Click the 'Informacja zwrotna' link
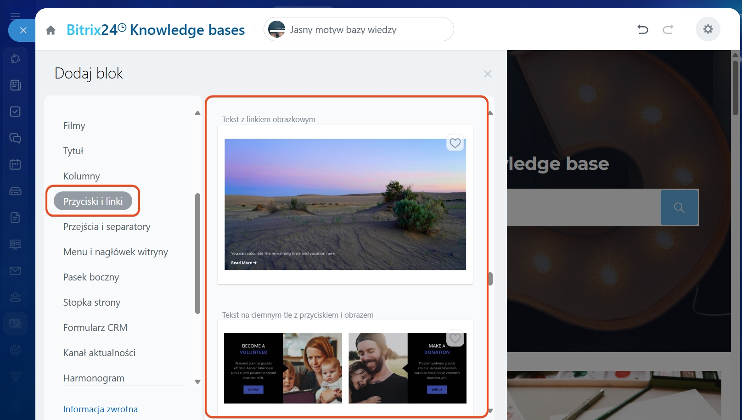The width and height of the screenshot is (742, 420). click(x=100, y=409)
